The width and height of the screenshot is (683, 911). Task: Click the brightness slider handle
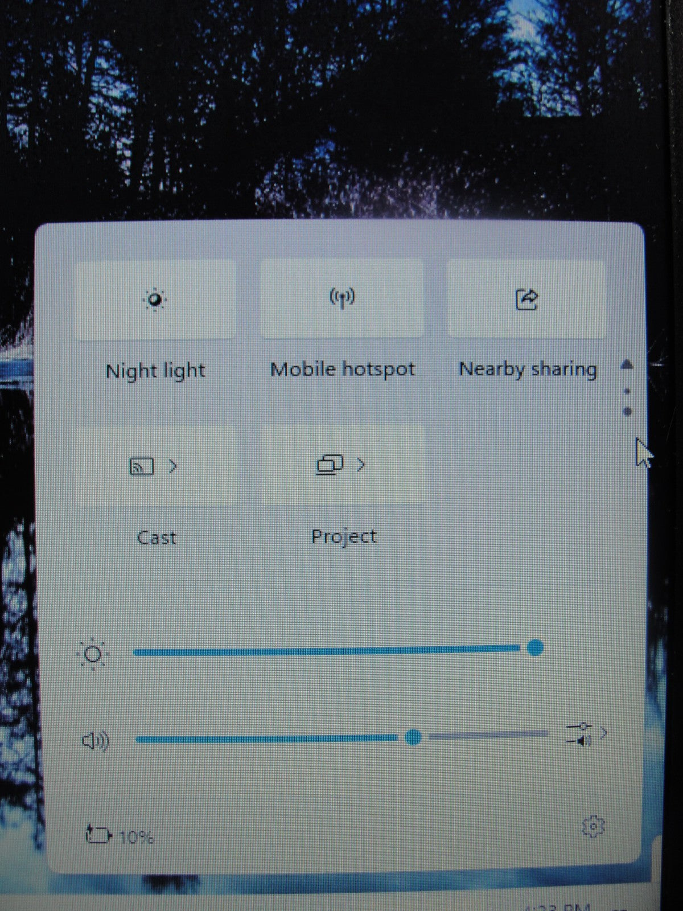(534, 648)
